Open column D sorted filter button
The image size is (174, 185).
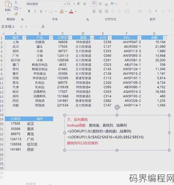pyautogui.click(x=92, y=37)
